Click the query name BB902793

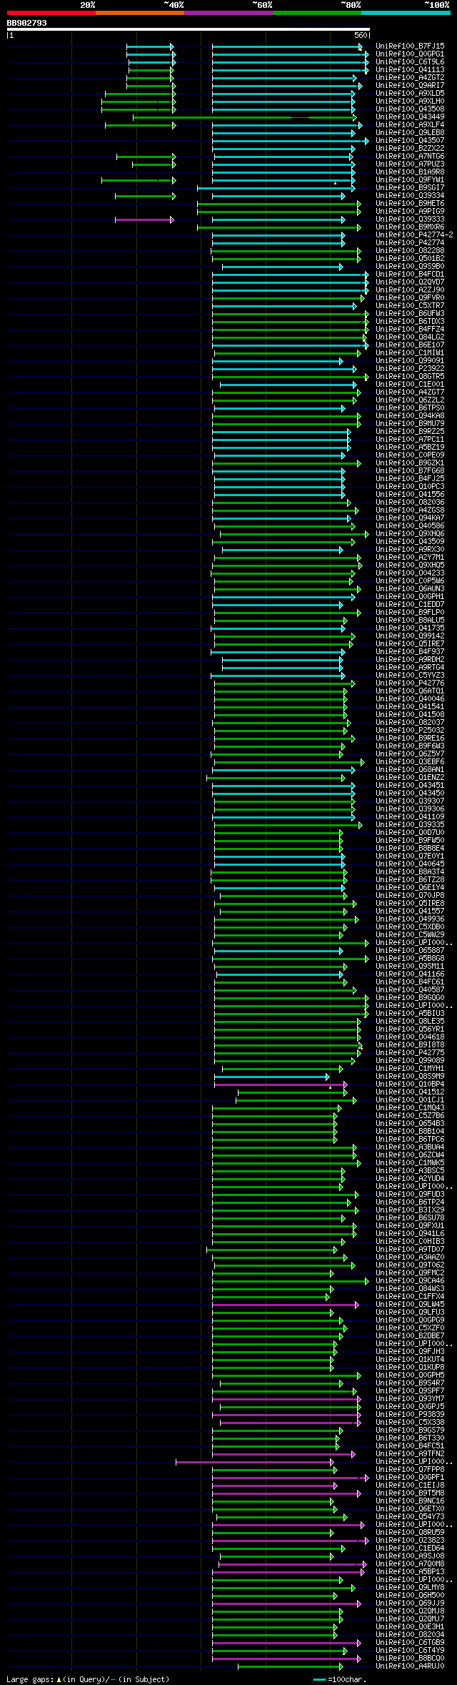pyautogui.click(x=27, y=23)
